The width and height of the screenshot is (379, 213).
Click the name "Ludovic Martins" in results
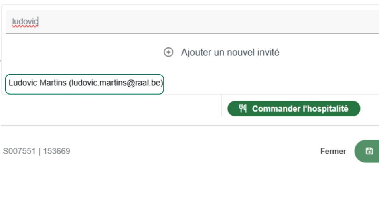[x=38, y=83]
